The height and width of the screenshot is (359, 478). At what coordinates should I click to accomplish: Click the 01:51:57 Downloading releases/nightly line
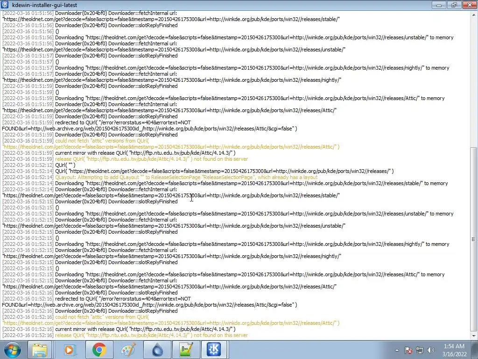[x=225, y=68]
